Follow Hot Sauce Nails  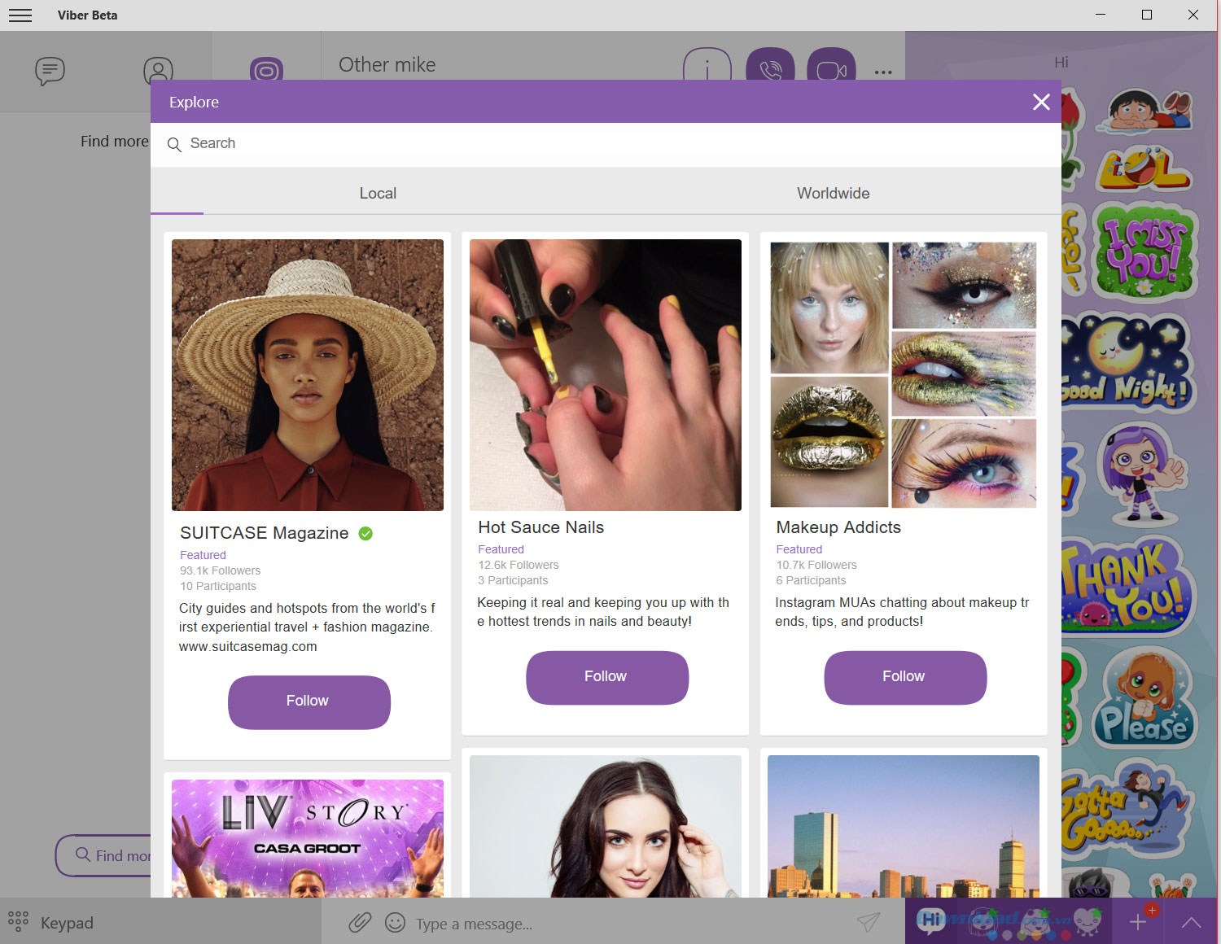[607, 677]
